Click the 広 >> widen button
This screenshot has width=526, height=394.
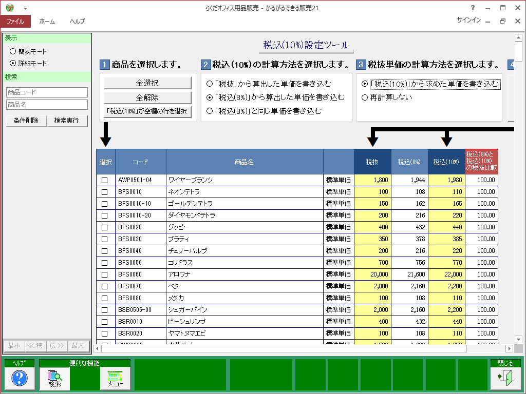coord(57,345)
